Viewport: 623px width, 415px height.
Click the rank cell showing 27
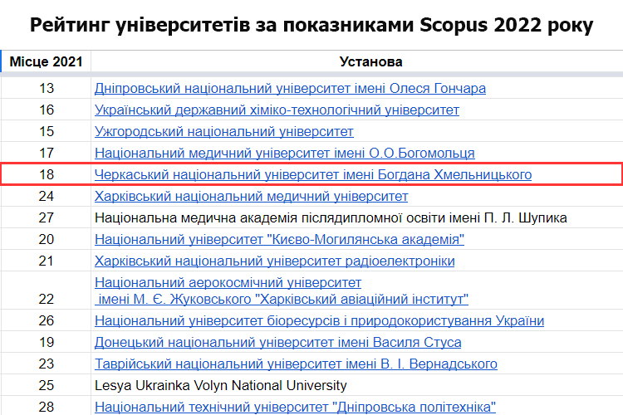46,217
